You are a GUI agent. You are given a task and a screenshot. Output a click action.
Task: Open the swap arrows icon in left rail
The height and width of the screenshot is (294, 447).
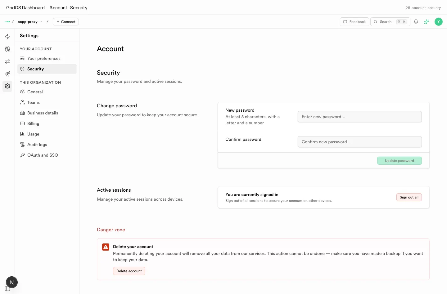(7, 61)
